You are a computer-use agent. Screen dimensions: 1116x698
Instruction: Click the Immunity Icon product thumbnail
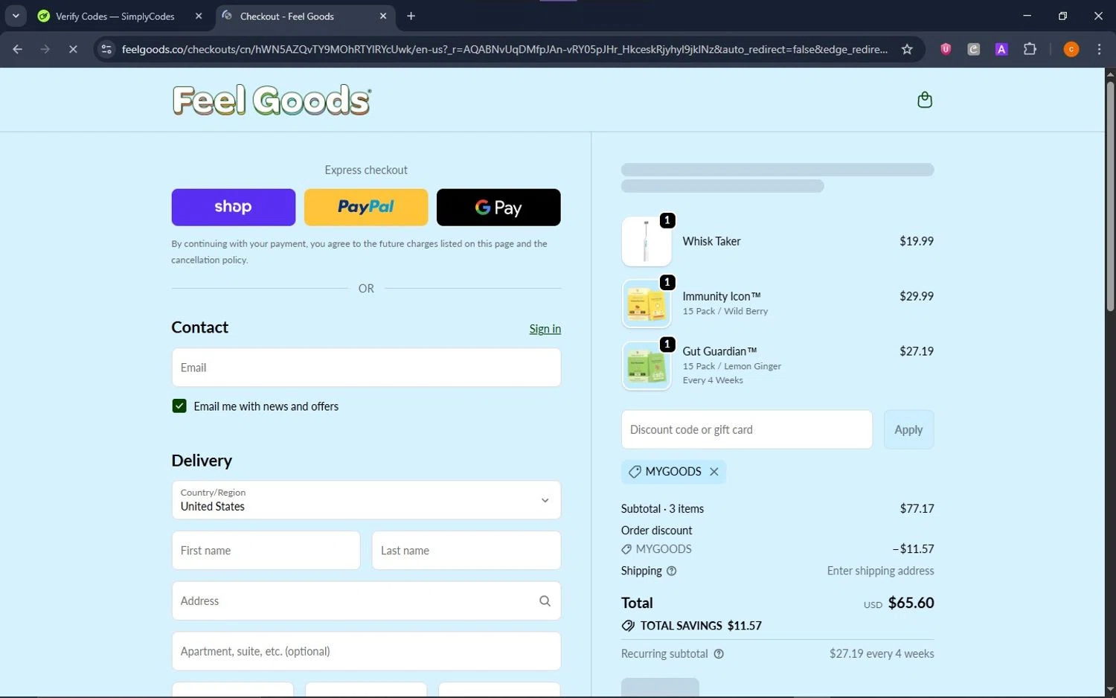pyautogui.click(x=647, y=304)
